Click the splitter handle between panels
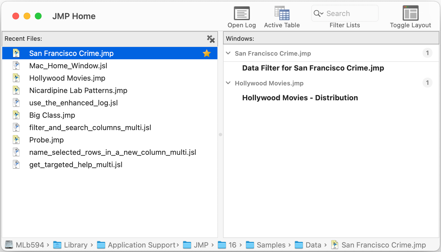Screen dimensions: 441x252 220,135
